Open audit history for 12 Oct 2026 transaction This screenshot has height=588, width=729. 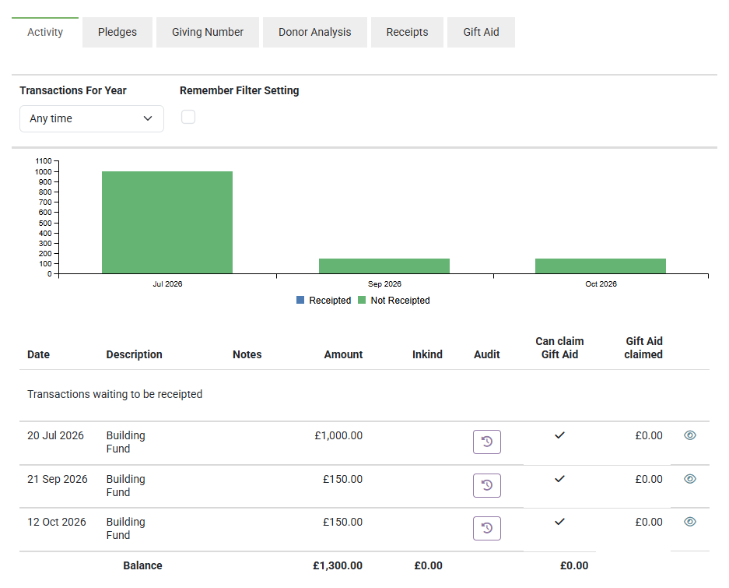[487, 528]
